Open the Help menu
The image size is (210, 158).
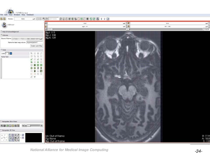(x=23, y=15)
